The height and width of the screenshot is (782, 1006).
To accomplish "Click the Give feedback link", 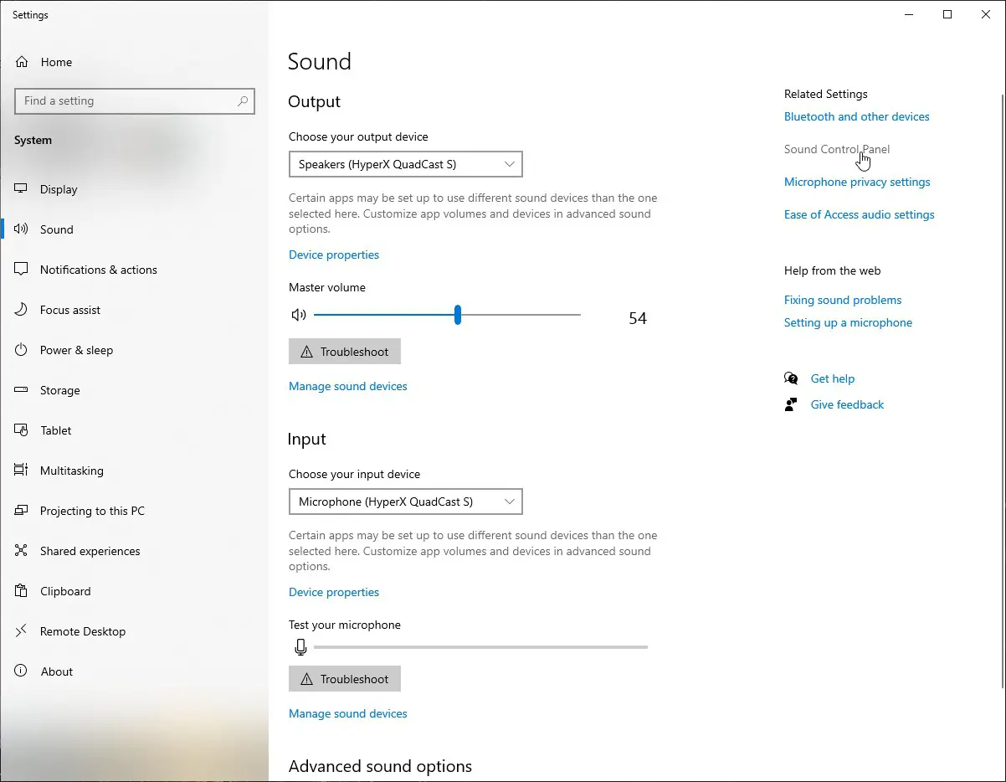I will pos(847,404).
